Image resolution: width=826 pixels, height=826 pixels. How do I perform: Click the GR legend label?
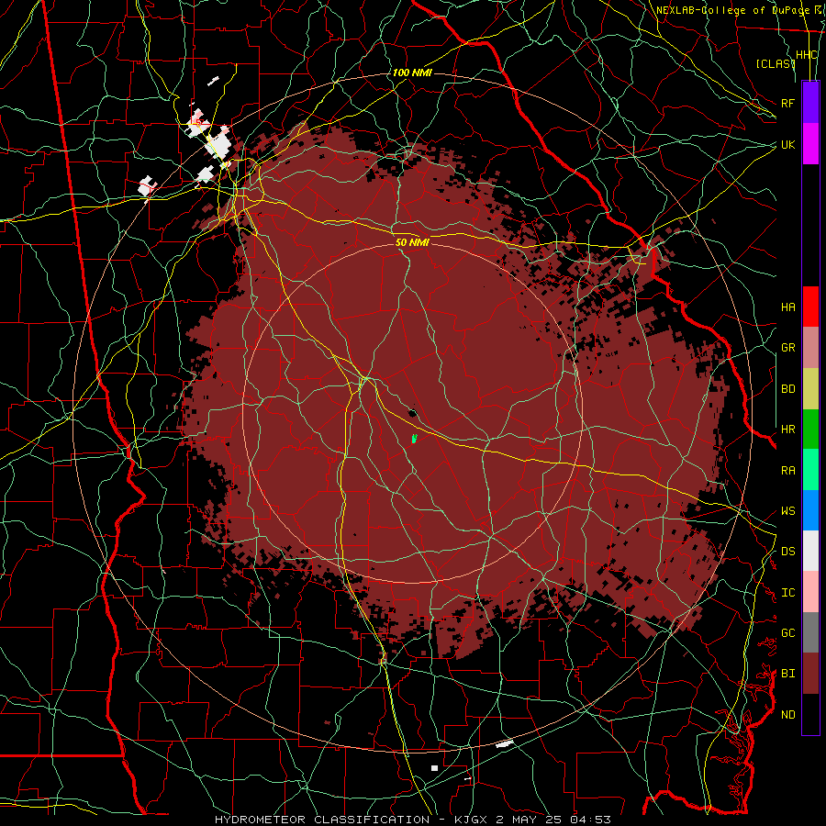(787, 348)
